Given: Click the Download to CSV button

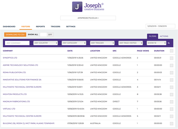Looking at the screenshot, I should [15, 34].
